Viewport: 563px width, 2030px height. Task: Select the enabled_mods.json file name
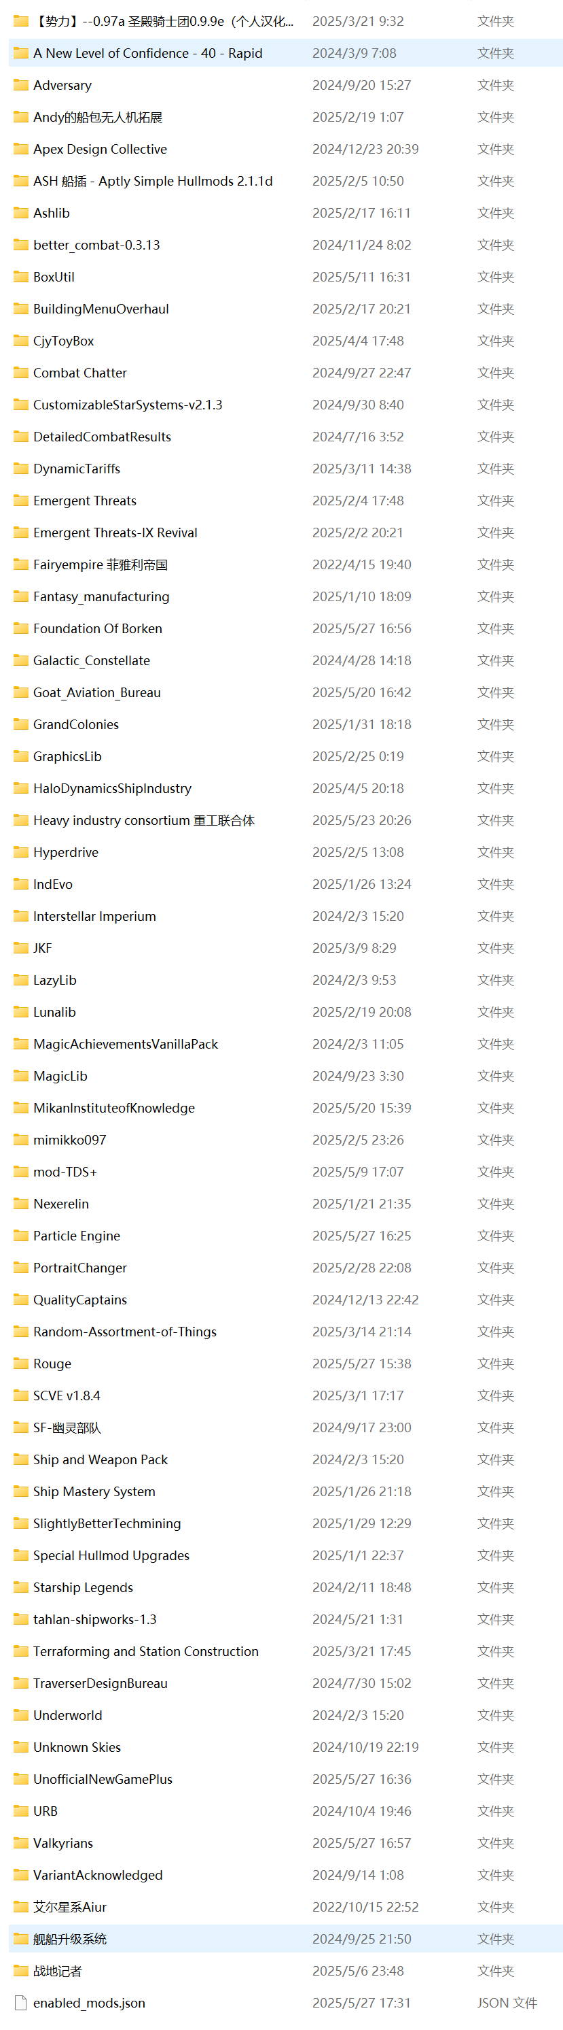tap(89, 2002)
